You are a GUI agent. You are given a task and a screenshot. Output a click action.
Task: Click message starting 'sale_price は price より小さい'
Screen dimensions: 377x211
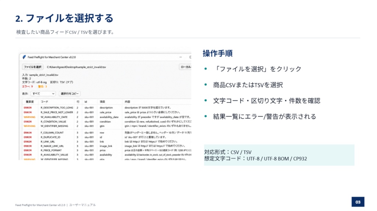(152, 112)
